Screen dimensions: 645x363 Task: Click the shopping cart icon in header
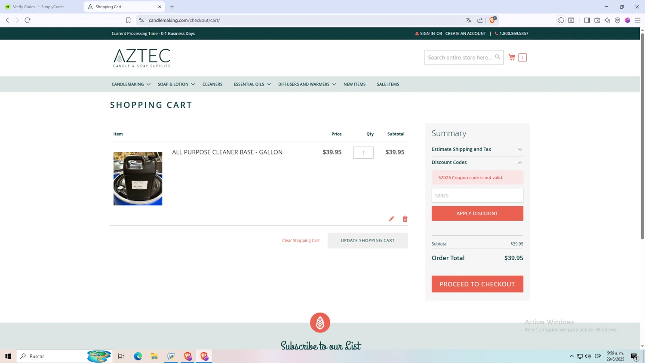(x=512, y=57)
